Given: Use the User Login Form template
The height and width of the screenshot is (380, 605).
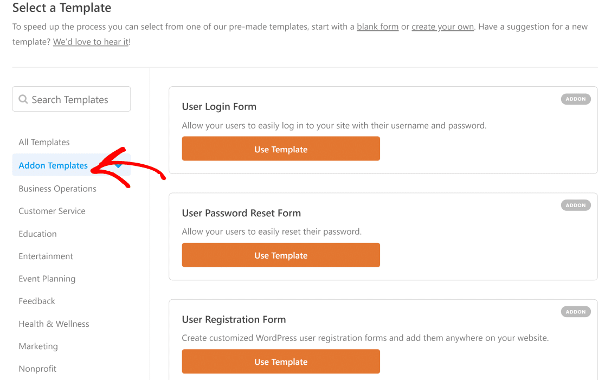Looking at the screenshot, I should (281, 149).
